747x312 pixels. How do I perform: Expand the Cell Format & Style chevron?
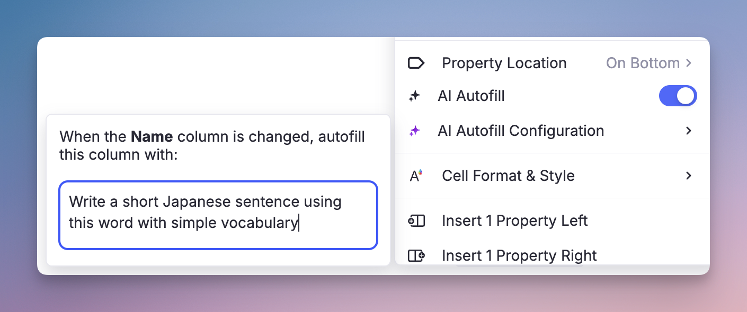click(x=689, y=176)
